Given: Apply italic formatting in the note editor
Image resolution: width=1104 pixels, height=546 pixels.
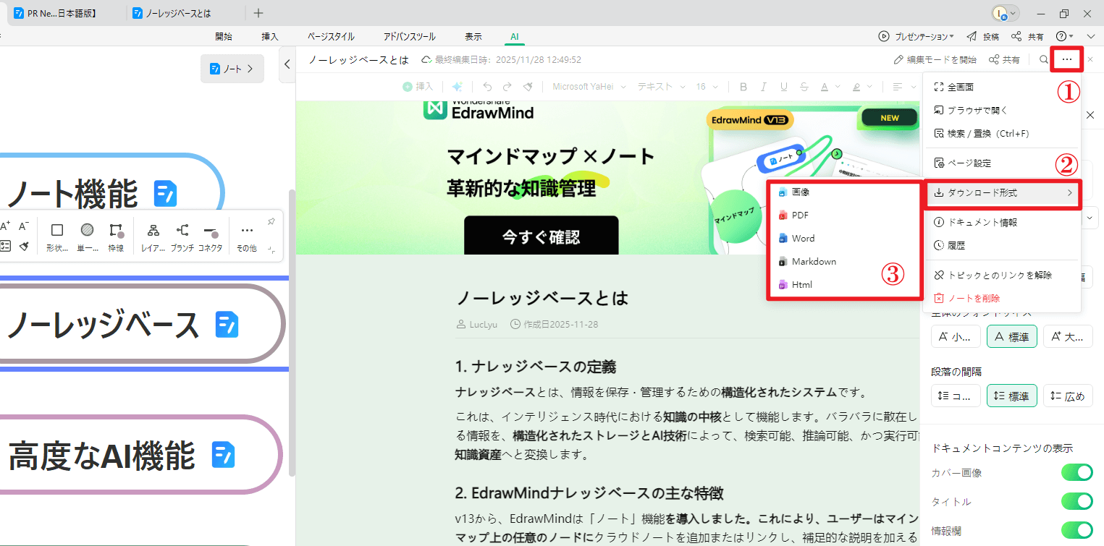Looking at the screenshot, I should tap(764, 86).
